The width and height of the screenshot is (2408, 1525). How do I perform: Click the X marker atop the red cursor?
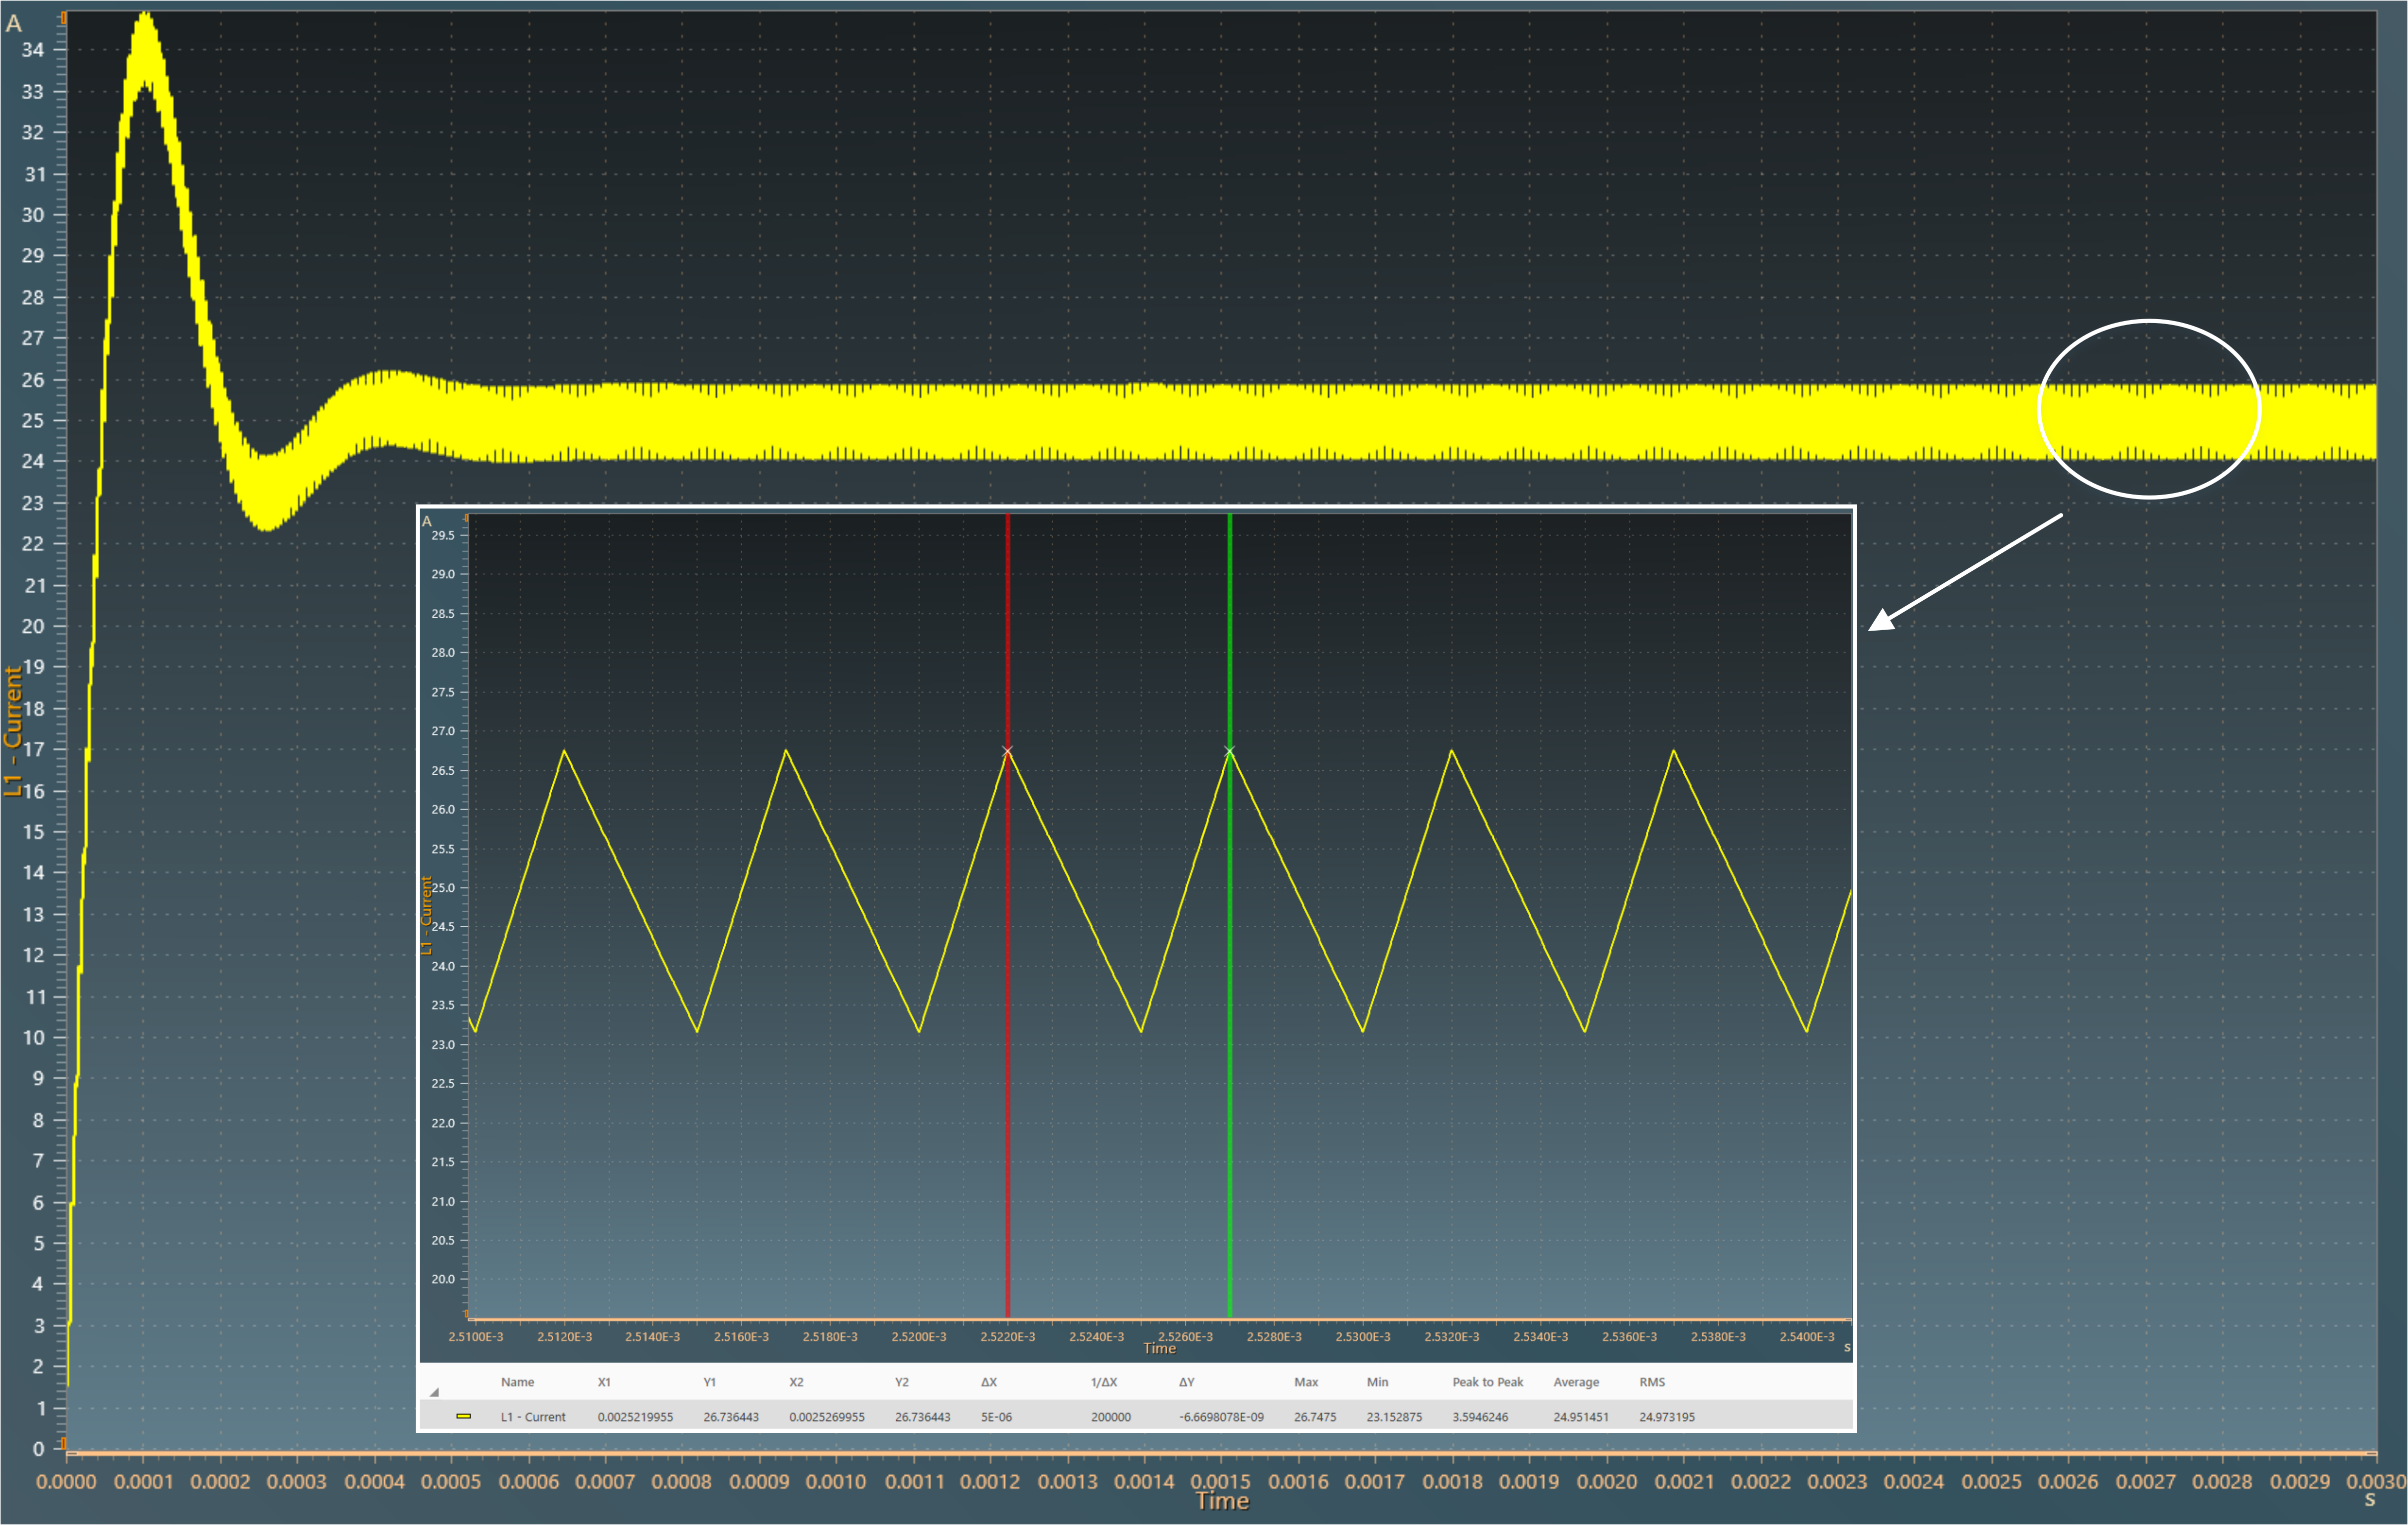[x=1008, y=751]
